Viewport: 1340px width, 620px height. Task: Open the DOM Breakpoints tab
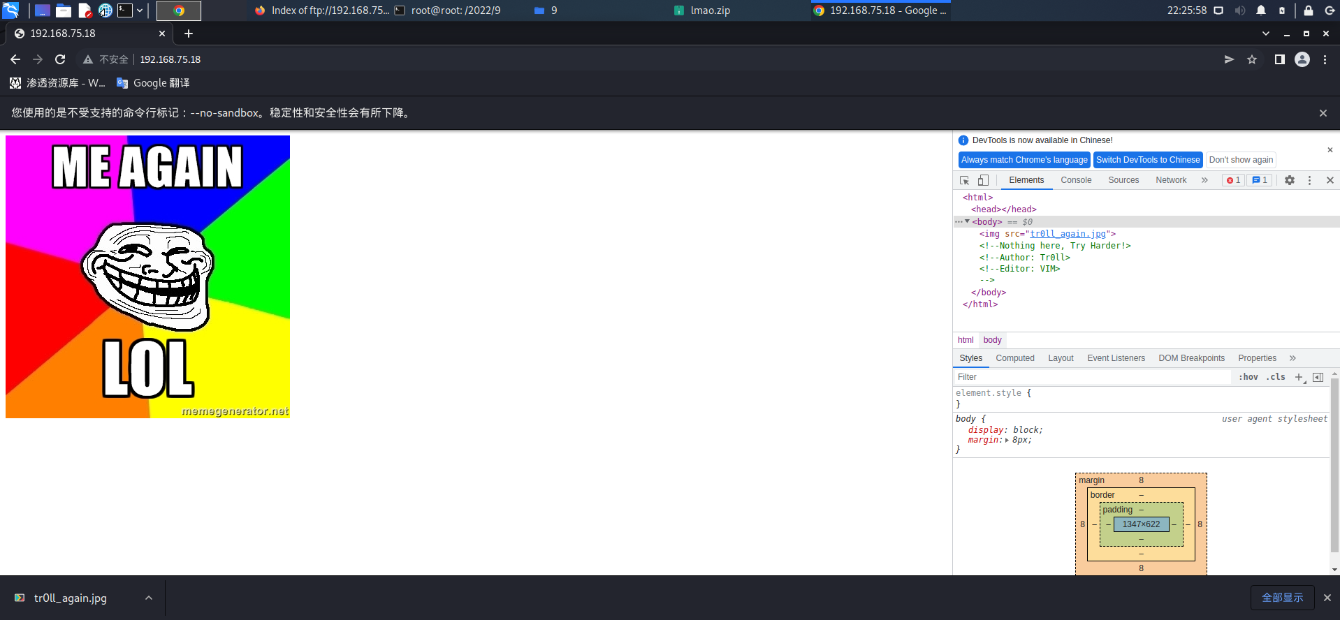(x=1191, y=358)
